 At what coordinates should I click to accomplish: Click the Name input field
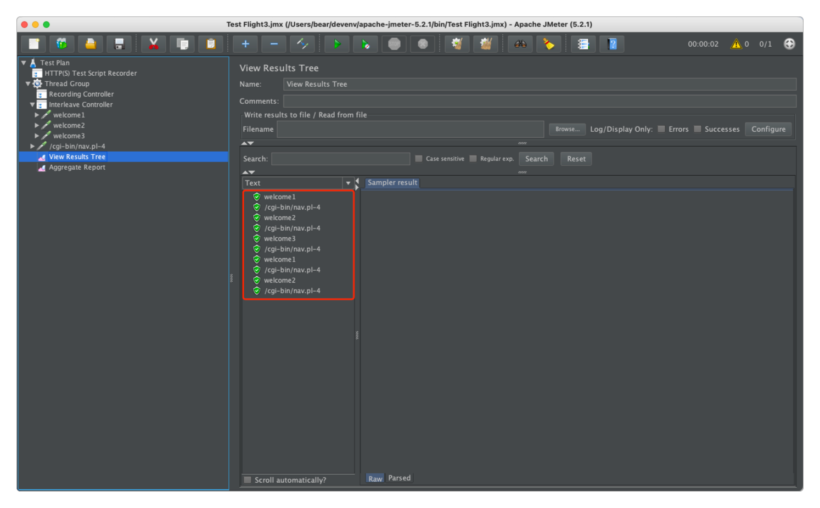[540, 84]
